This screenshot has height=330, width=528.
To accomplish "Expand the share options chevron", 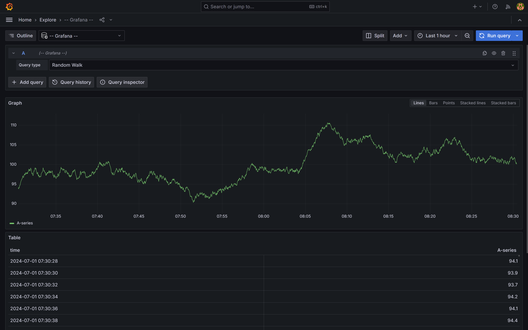I will coord(111,20).
